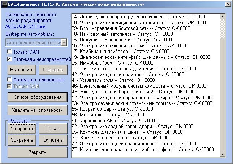Click the Сохранить button
Viewport: 233px width, 164px height.
pos(22,140)
